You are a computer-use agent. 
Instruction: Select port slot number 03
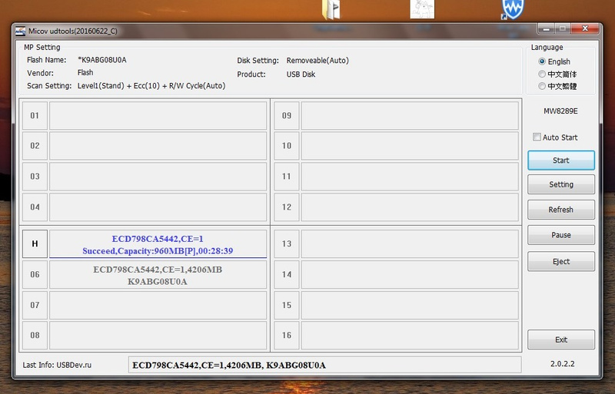[35, 177]
